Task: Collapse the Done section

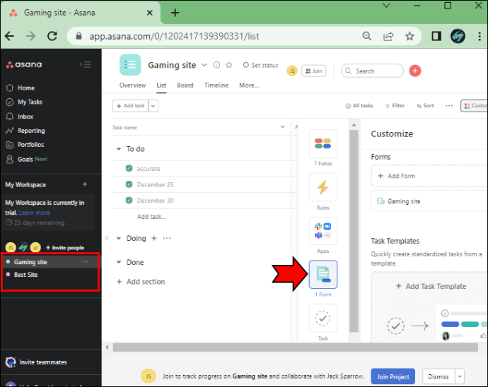Action: point(119,262)
